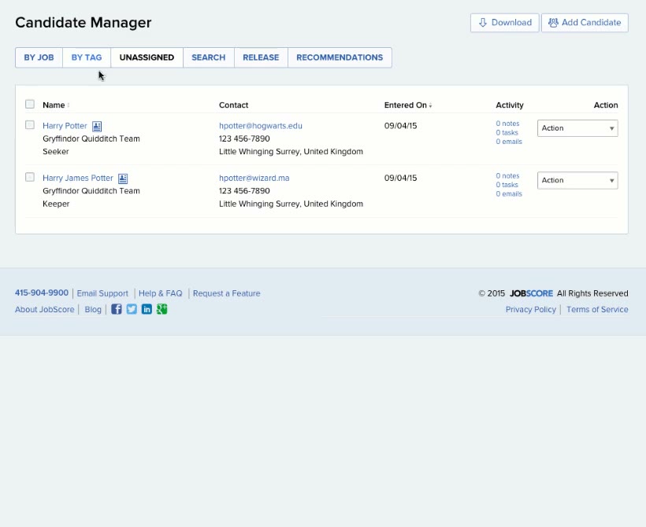Open the Twitter icon in footer
The height and width of the screenshot is (527, 646).
click(x=132, y=309)
